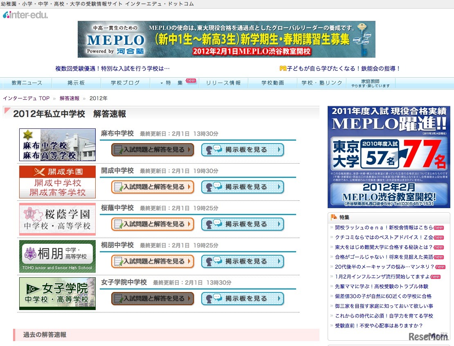The height and width of the screenshot is (346, 454).
Task: Open the 女子学院中学校 bulletin board
Action: (x=243, y=299)
